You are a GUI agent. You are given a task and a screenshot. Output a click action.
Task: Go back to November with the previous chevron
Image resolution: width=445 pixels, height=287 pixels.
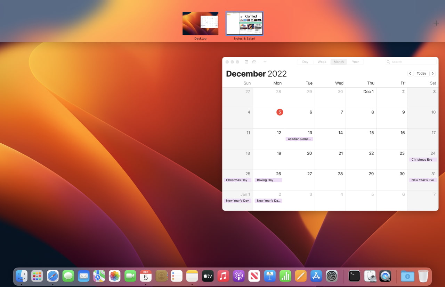(410, 73)
